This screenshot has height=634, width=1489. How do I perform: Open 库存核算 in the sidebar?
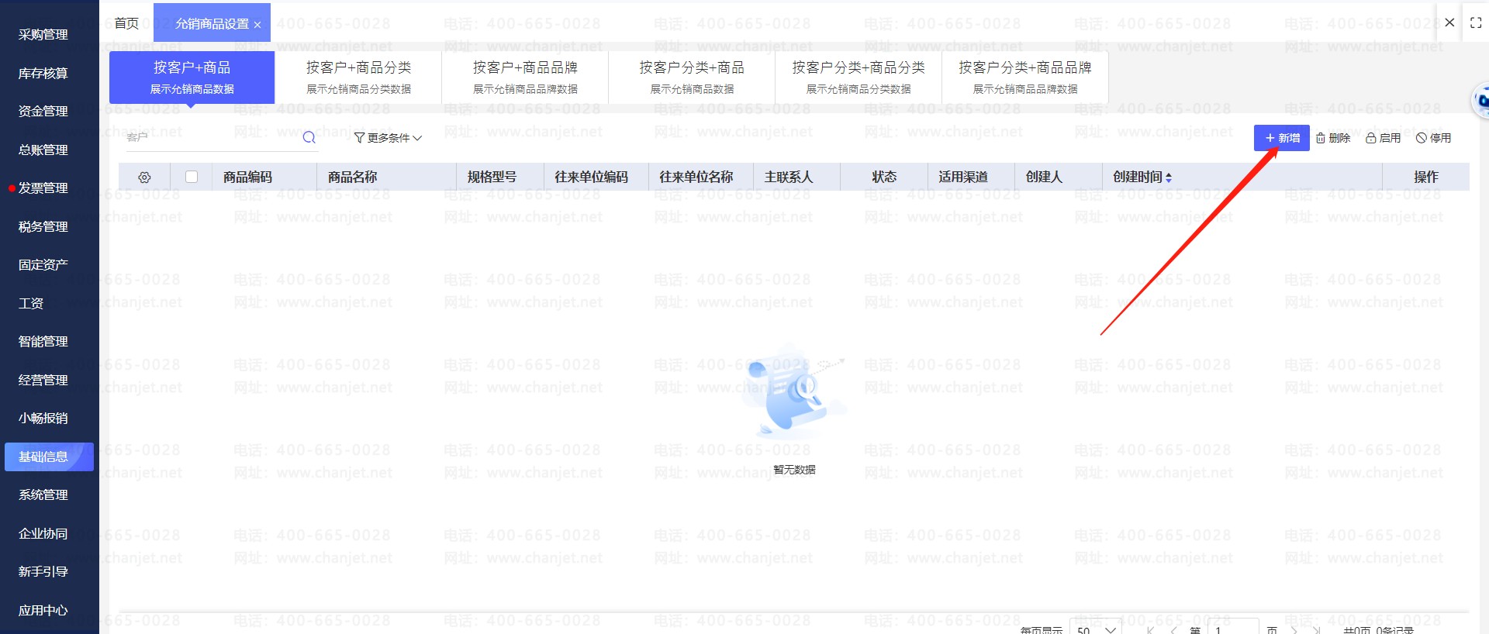click(43, 73)
